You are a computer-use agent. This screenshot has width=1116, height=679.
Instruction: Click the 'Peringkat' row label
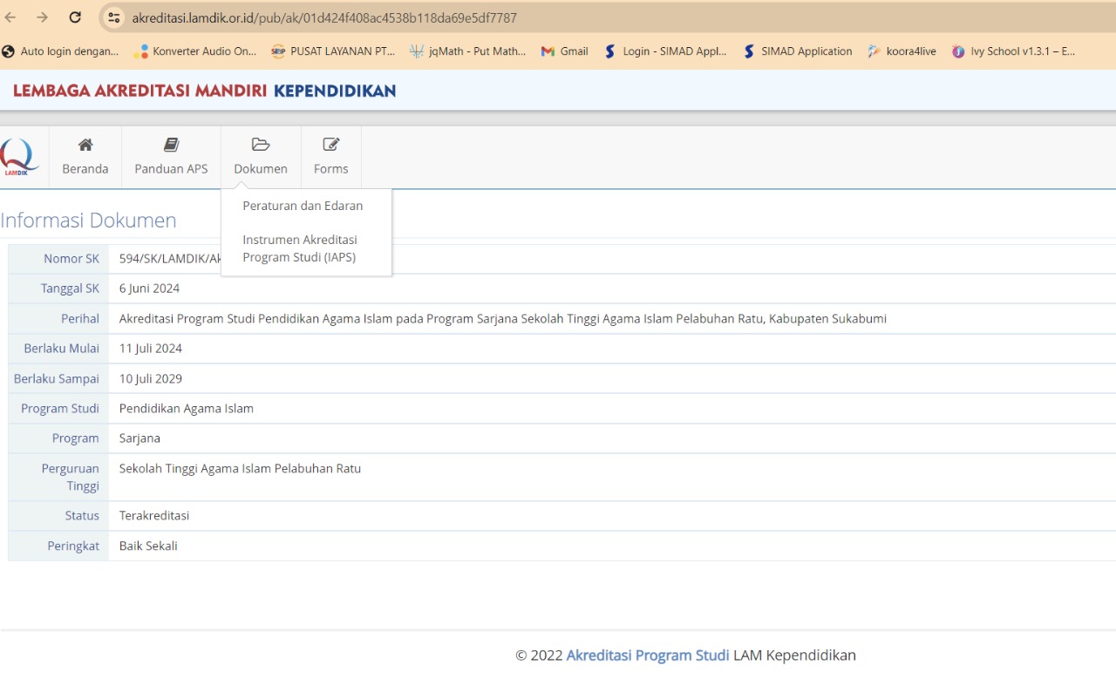coord(73,547)
